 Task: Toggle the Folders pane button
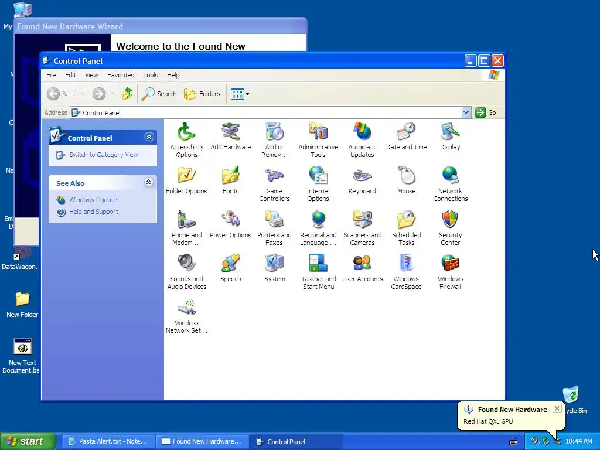click(x=202, y=94)
